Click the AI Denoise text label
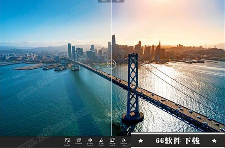Screen dimensions: 225x148 [79, 143]
